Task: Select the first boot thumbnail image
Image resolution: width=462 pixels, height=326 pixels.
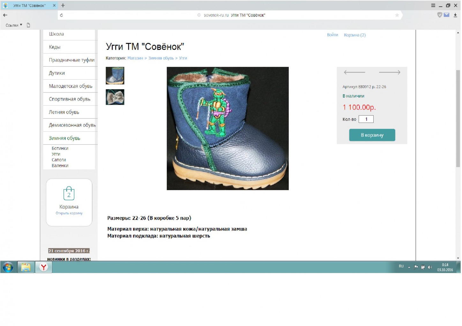Action: pos(115,76)
